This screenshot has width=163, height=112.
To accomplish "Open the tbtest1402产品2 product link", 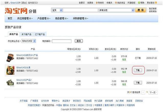I will click(x=24, y=80).
